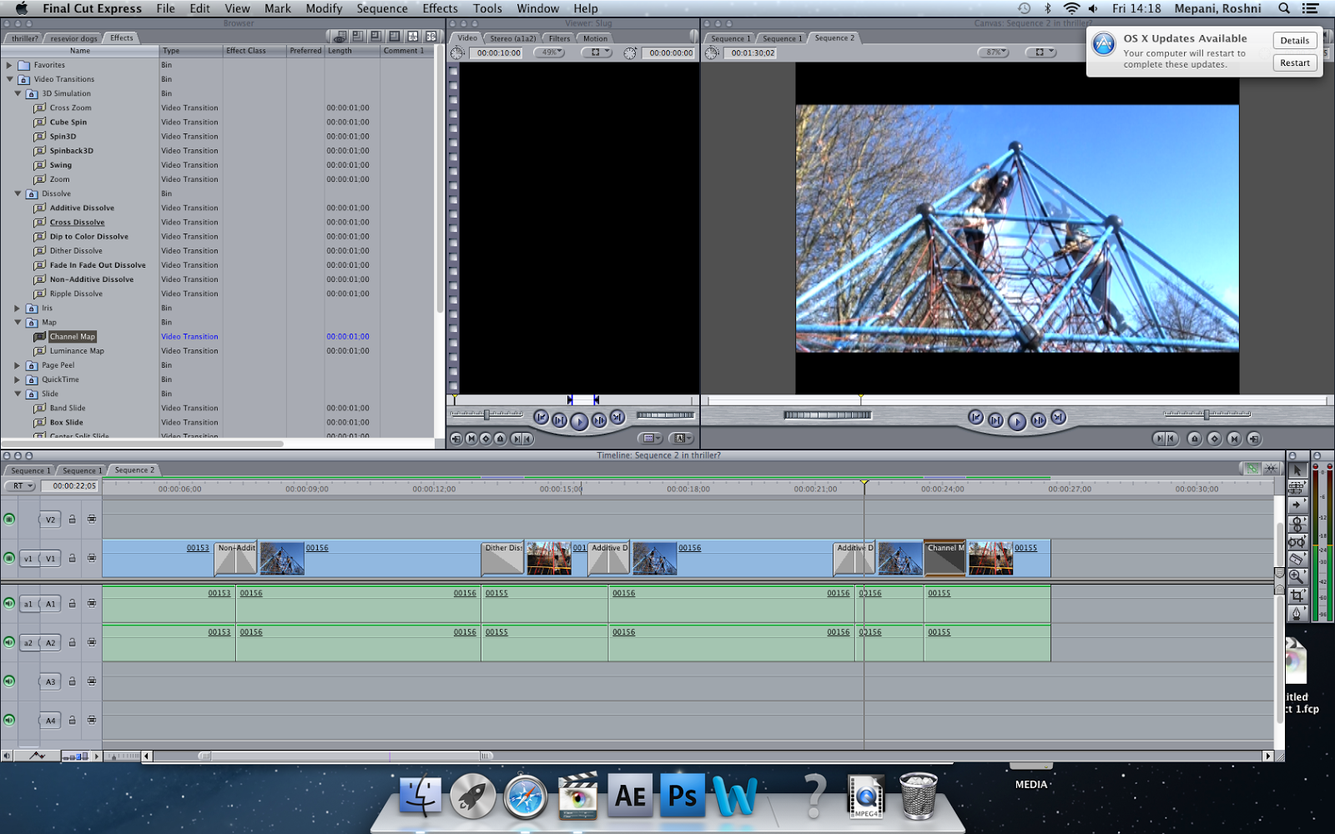The width and height of the screenshot is (1335, 834).
Task: Select the Zoom In magnifier tool
Action: pos(1297,576)
